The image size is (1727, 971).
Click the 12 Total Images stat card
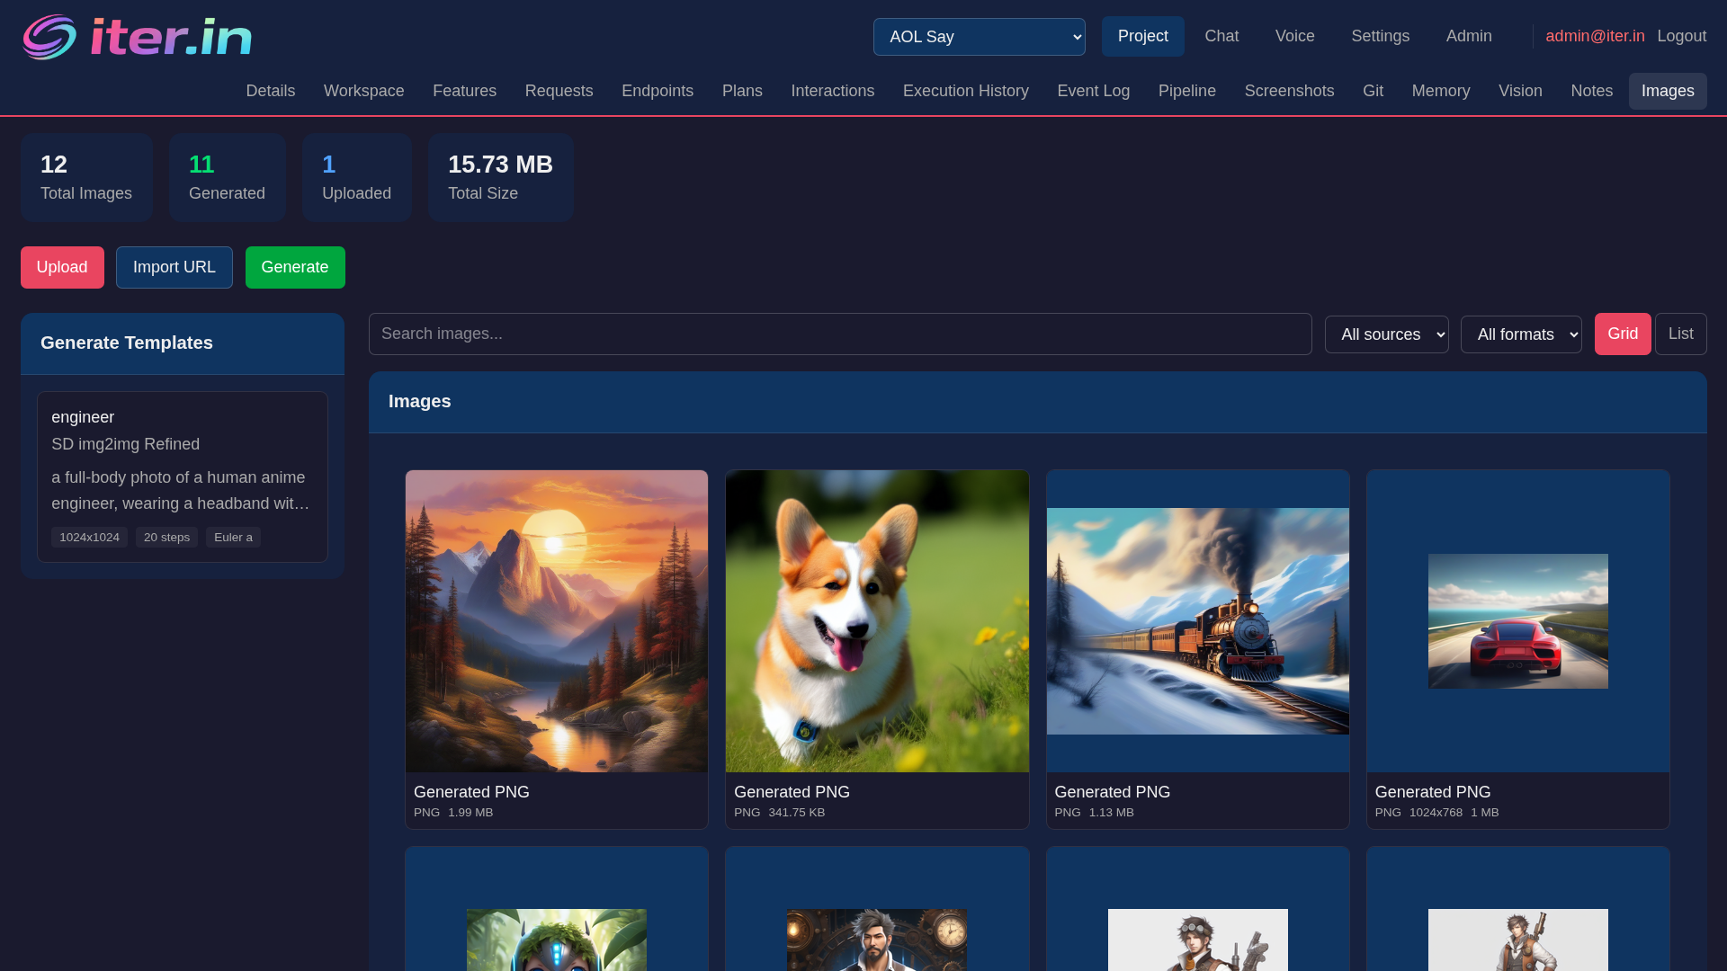tap(86, 177)
